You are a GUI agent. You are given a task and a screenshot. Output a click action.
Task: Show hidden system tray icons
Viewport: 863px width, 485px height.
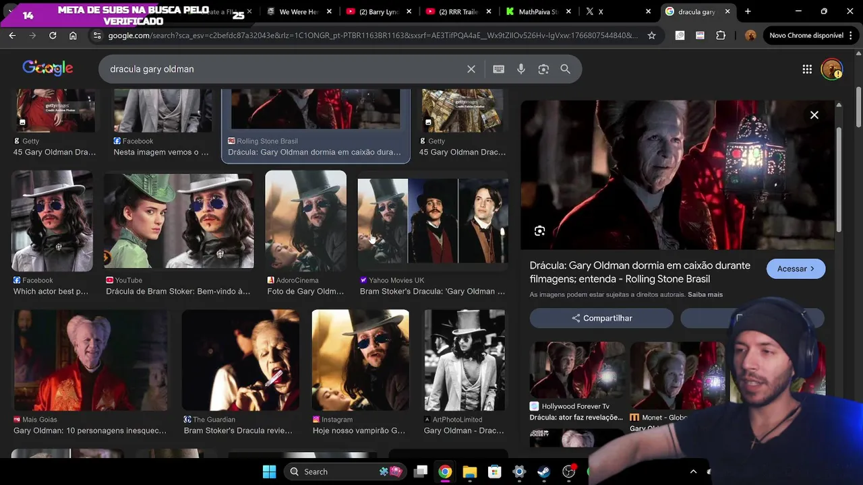[x=693, y=472]
